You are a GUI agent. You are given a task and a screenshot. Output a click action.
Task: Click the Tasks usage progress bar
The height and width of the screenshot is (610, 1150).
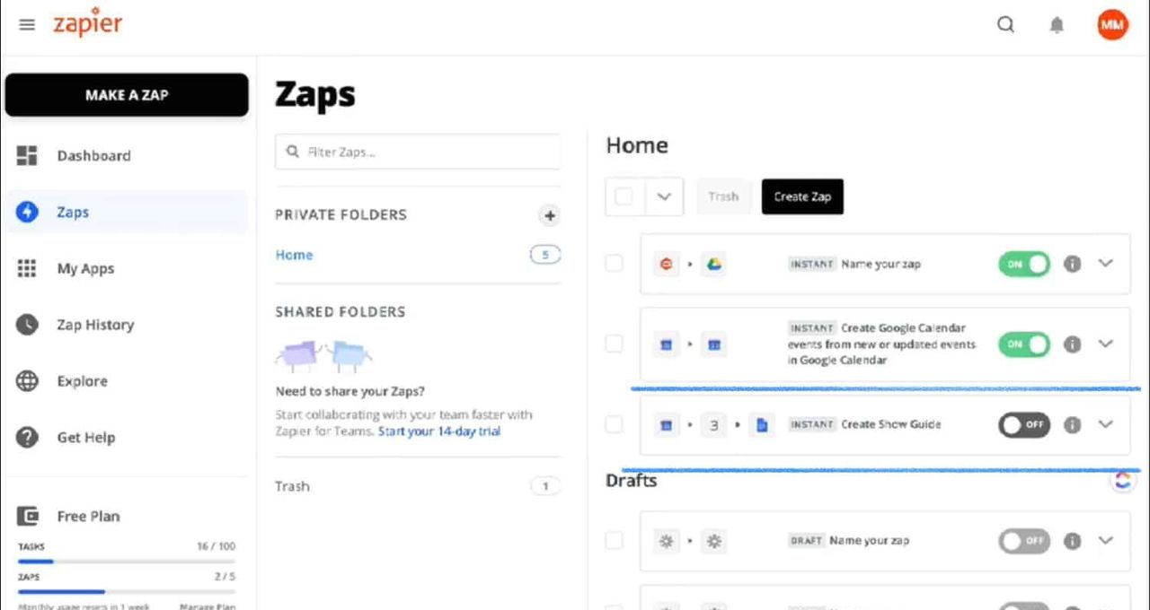click(x=126, y=562)
